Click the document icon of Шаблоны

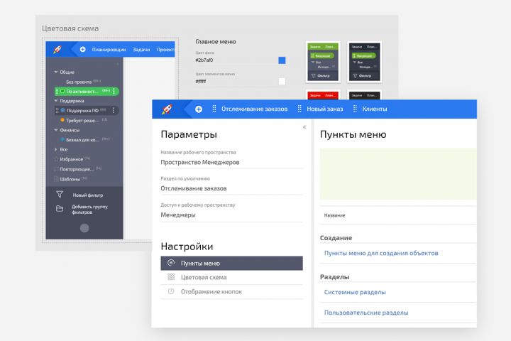pos(56,179)
